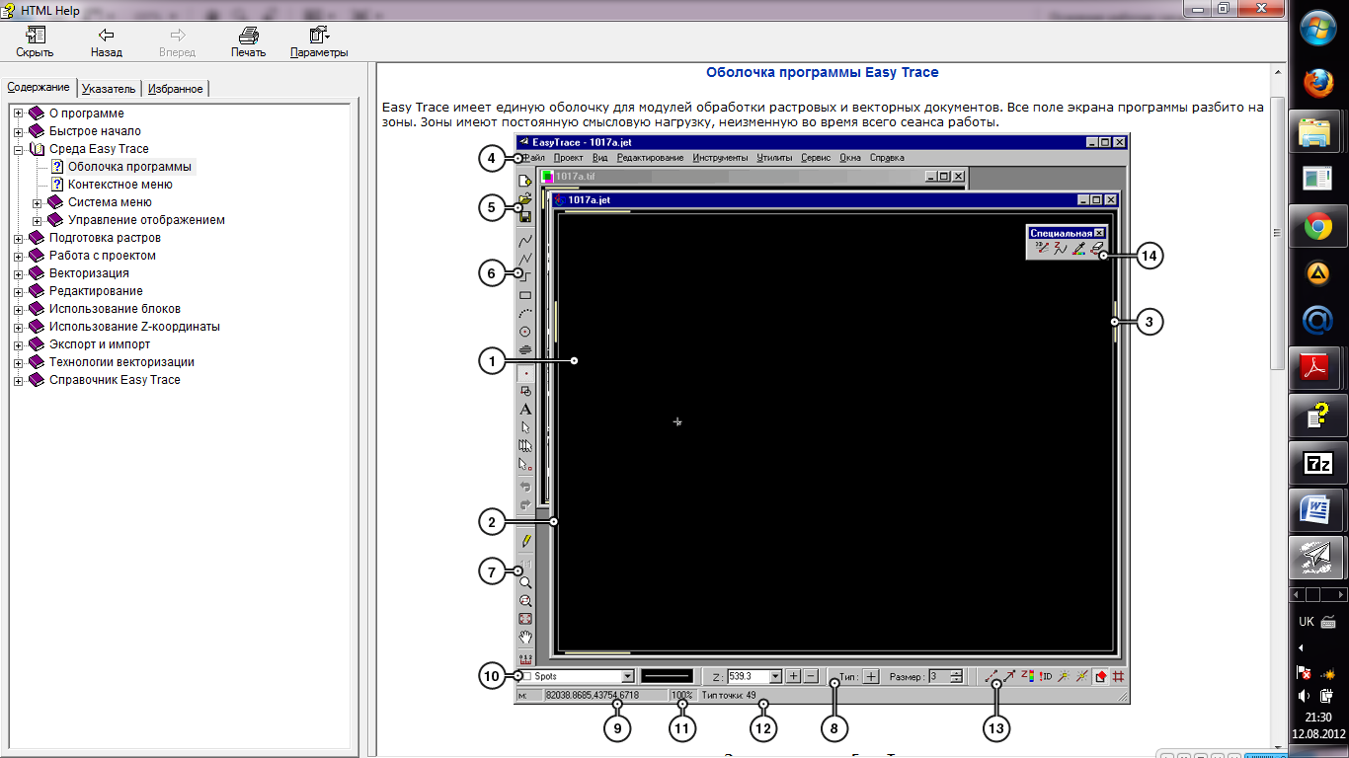The image size is (1349, 758).
Task: Click the Подготовка растров book icon
Action: pos(37,238)
